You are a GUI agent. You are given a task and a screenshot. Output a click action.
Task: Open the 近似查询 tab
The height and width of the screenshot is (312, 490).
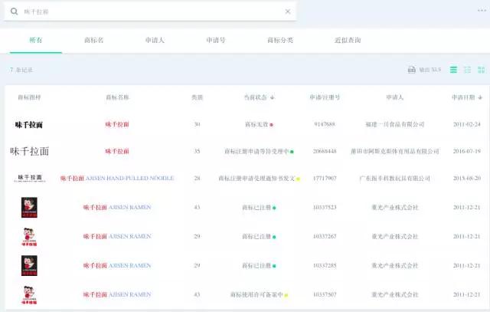coord(348,40)
